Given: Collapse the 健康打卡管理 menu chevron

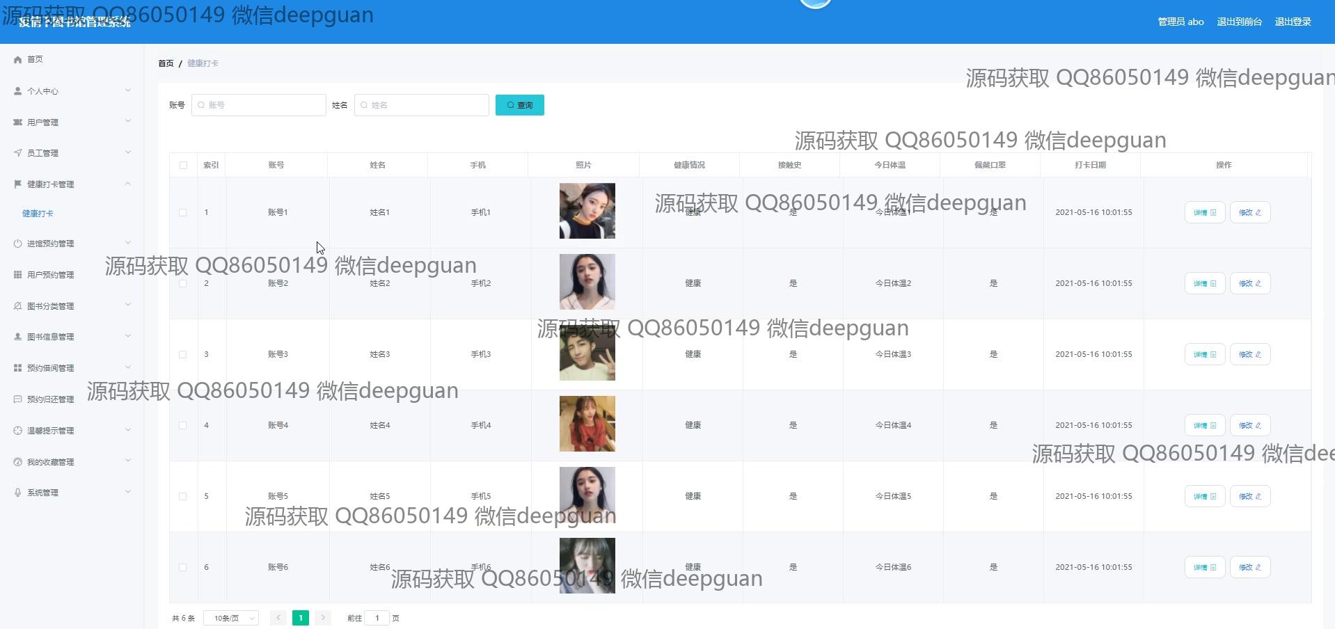Looking at the screenshot, I should pos(128,184).
